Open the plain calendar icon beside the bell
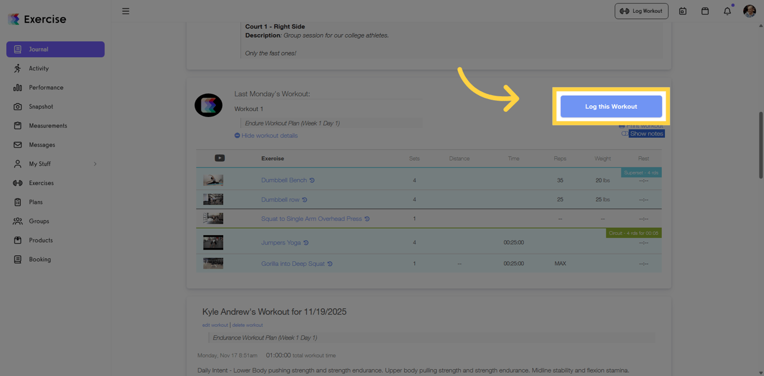Image resolution: width=764 pixels, height=376 pixels. click(705, 11)
